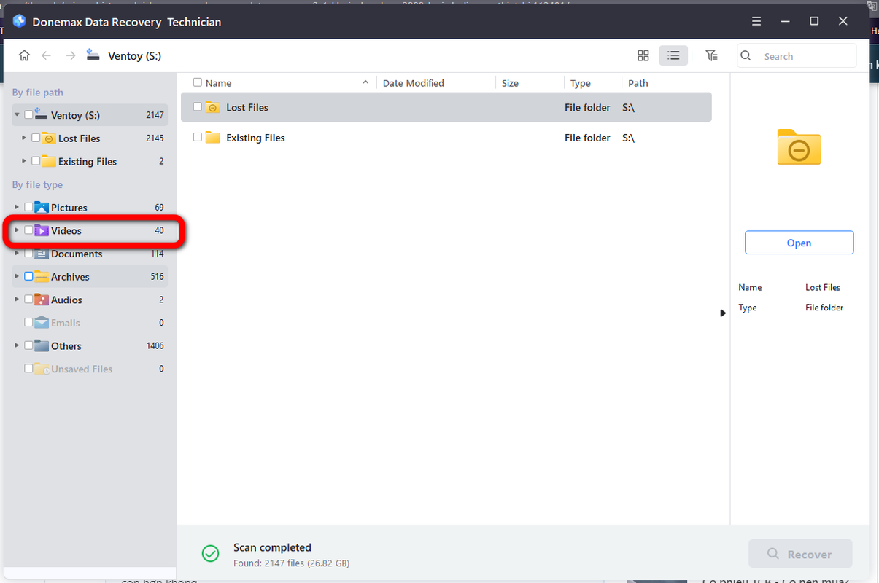Click the Audios category icon
This screenshot has width=879, height=583.
click(x=42, y=300)
